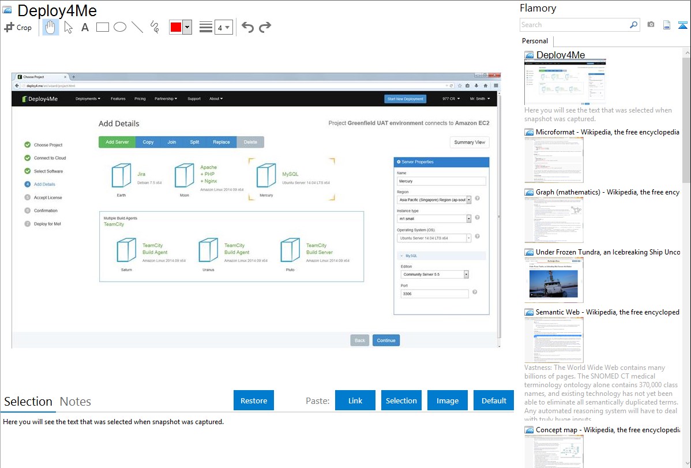Select the Accept License wizard step
The image size is (691, 468).
click(43, 197)
